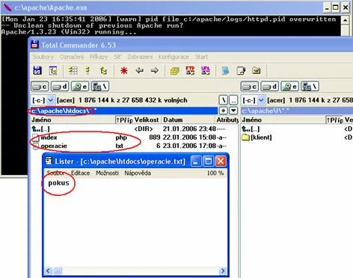Open the notepad edit toolbar icon
Viewport: 353px width, 278px height.
(x=241, y=71)
